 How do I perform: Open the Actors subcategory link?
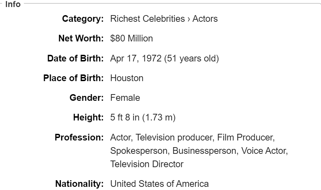(x=205, y=19)
